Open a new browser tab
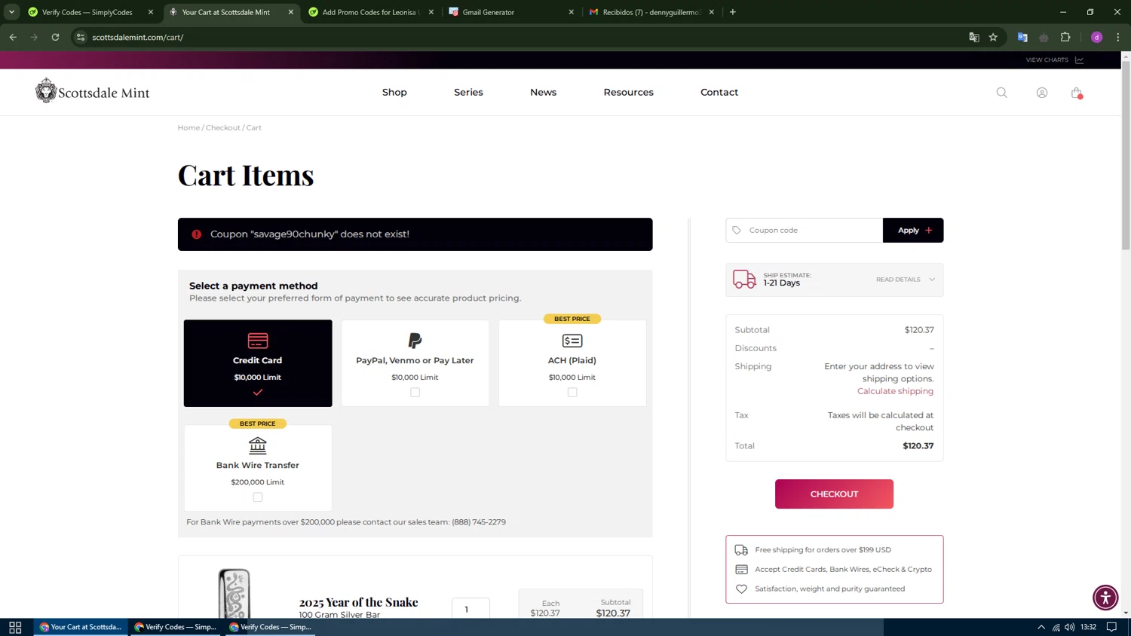 (732, 12)
